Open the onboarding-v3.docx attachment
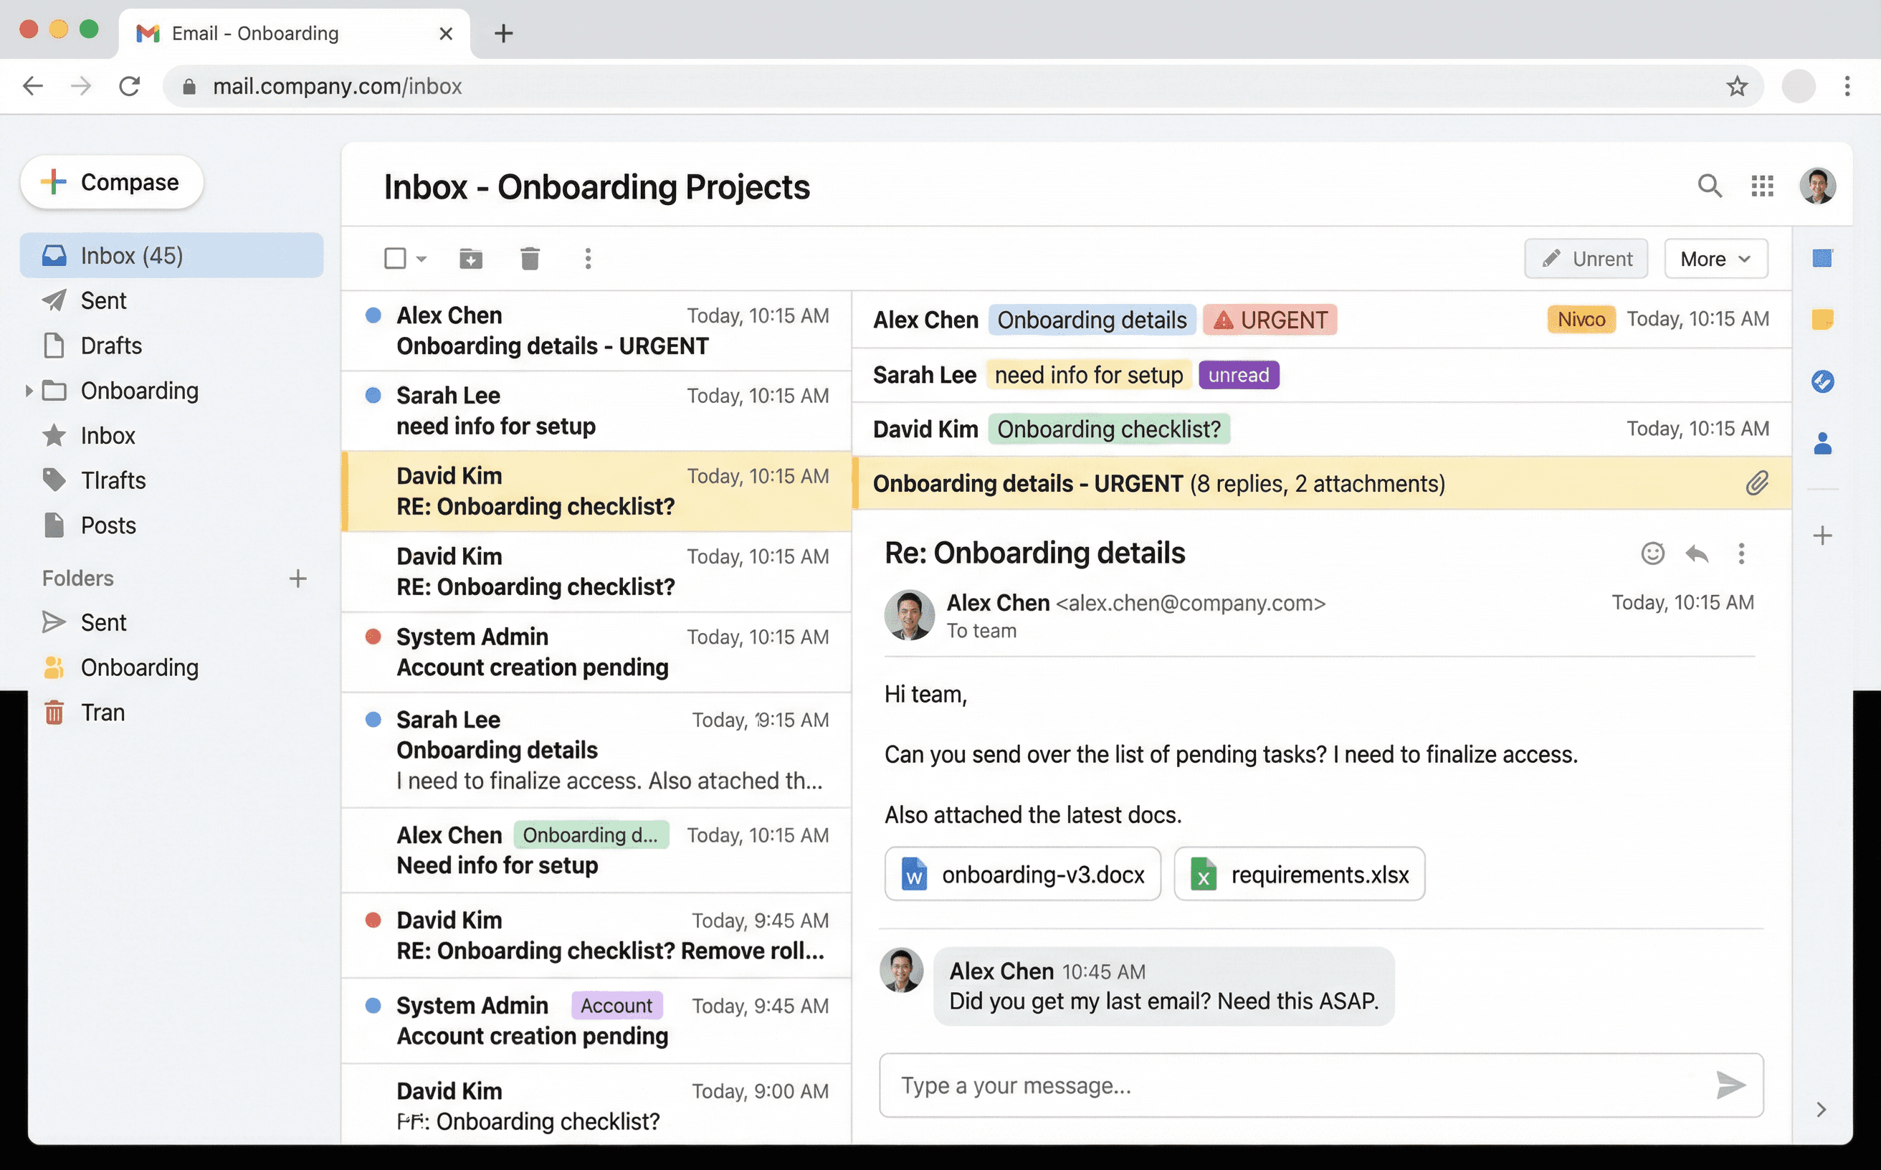Viewport: 1881px width, 1170px height. pyautogui.click(x=1022, y=874)
